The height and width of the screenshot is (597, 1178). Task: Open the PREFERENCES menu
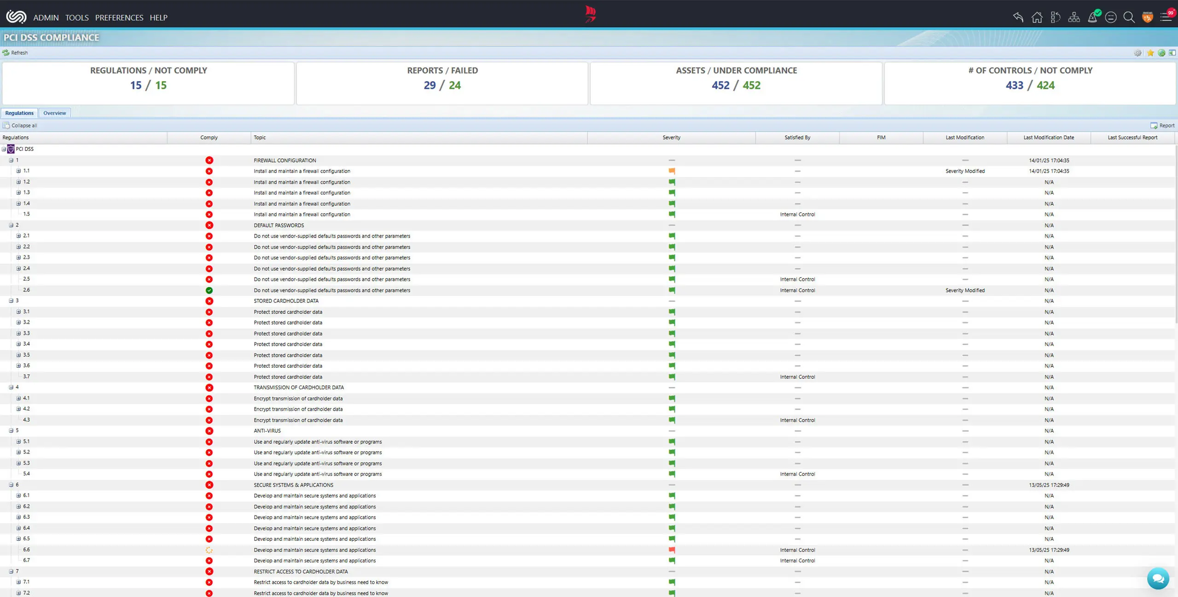point(119,17)
